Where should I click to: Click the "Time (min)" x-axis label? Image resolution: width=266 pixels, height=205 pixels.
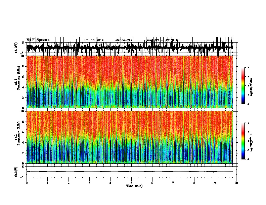click(134, 186)
